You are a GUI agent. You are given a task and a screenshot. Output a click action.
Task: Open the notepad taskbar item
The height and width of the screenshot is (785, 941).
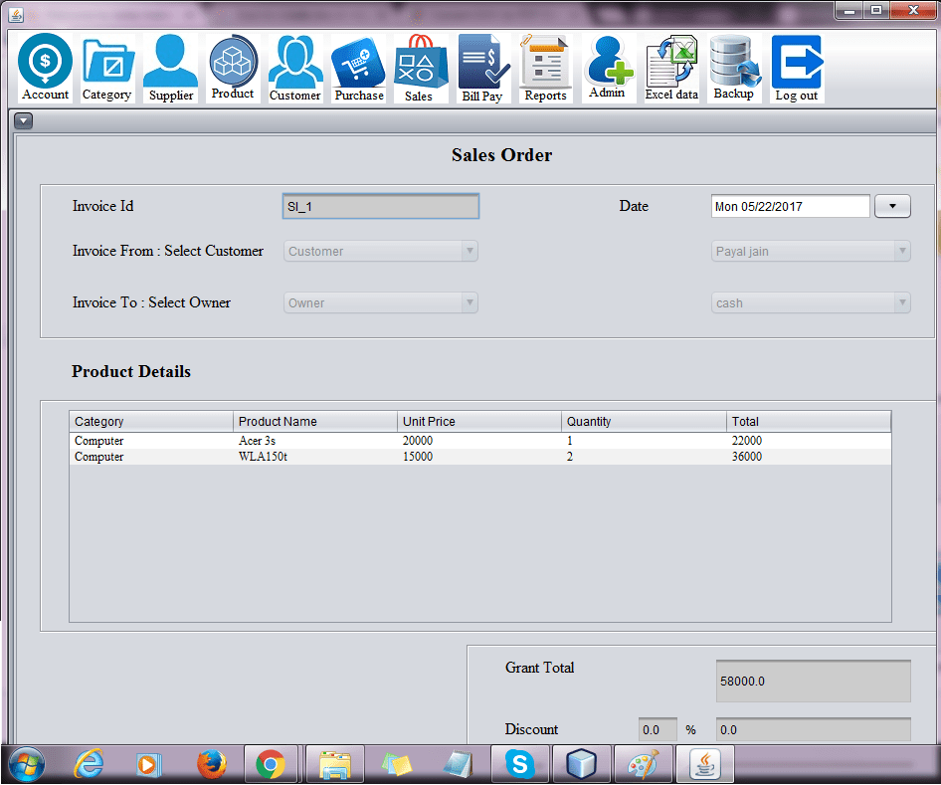point(458,764)
